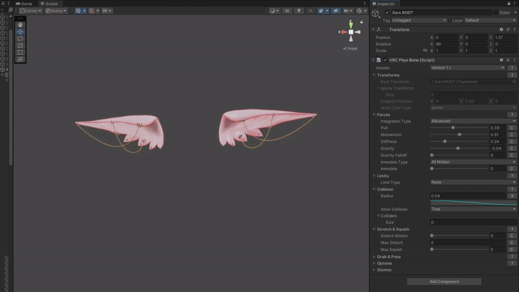Toggle Ears ROOT active checkbox
This screenshot has width=519, height=292.
tap(387, 12)
